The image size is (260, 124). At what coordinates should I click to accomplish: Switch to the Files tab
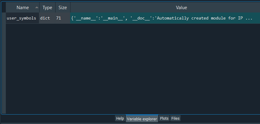tap(175, 119)
